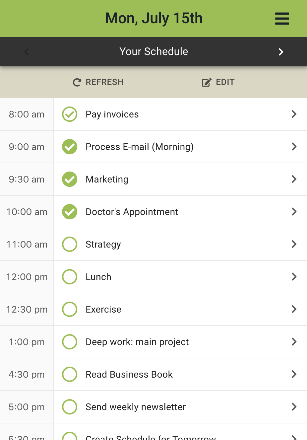Mark Strategy task as complete
This screenshot has width=307, height=440.
[70, 244]
